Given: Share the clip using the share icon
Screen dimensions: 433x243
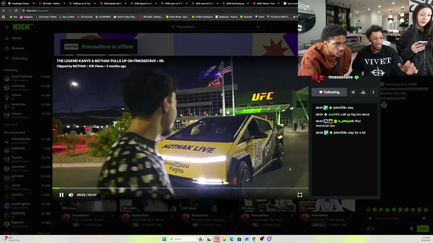Looking at the screenshot, I should (353, 92).
